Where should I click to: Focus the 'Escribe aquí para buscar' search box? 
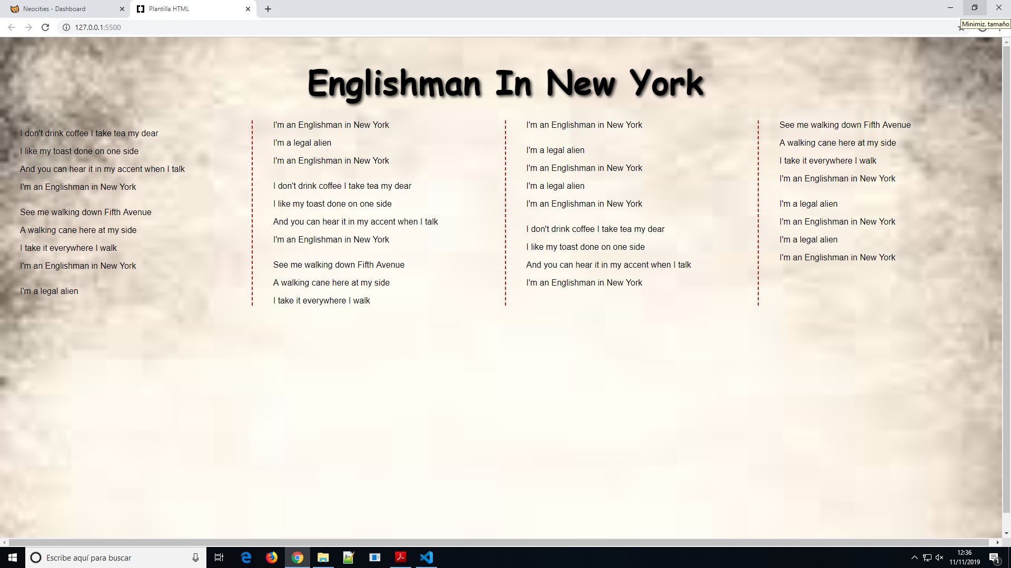(115, 557)
